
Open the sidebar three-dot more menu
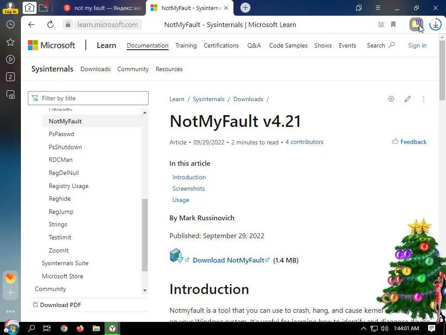pyautogui.click(x=10, y=311)
